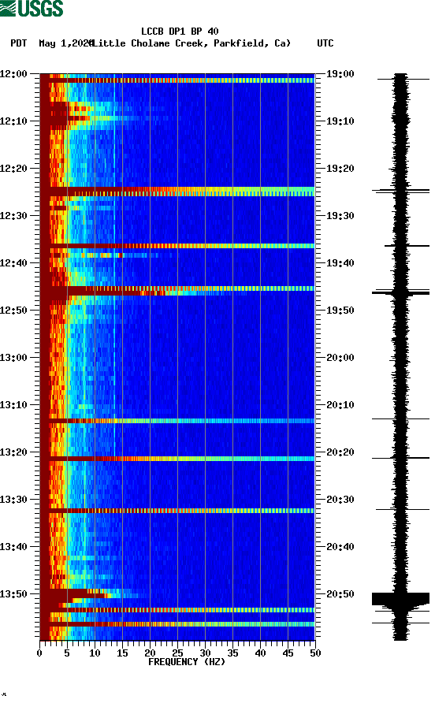This screenshot has width=435, height=703.
Task: Click the 20:50 UTC time label
Action: pyautogui.click(x=340, y=594)
